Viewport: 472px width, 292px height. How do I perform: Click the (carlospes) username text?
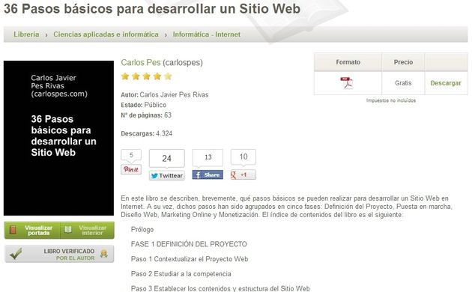pyautogui.click(x=183, y=63)
